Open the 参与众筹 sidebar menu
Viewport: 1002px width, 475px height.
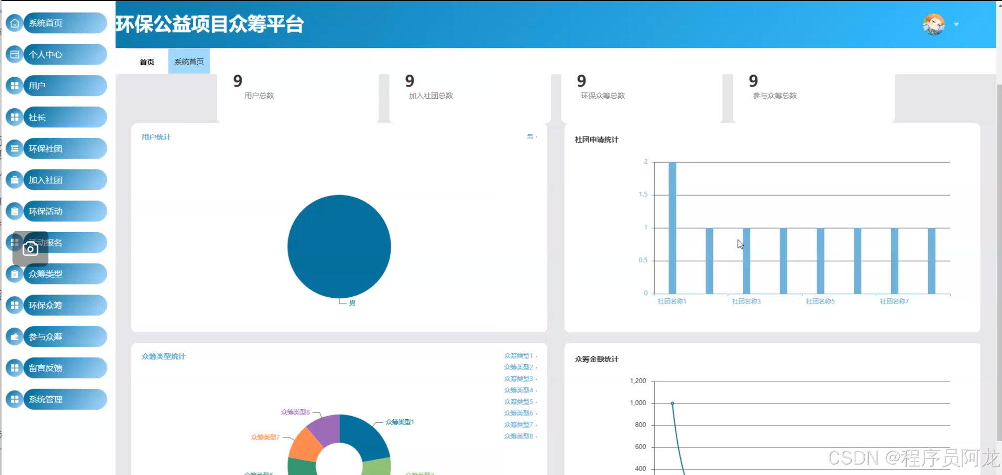65,337
